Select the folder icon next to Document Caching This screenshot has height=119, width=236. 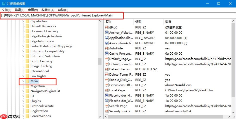pos(27,31)
